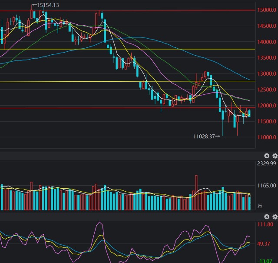
Task: Click the 1165.00 volume scale label
Action: click(x=266, y=186)
